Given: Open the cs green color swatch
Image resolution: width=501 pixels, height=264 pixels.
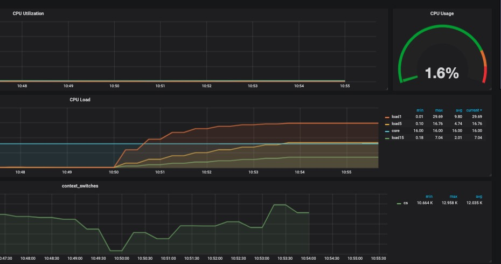Looking at the screenshot, I should click(x=399, y=204).
